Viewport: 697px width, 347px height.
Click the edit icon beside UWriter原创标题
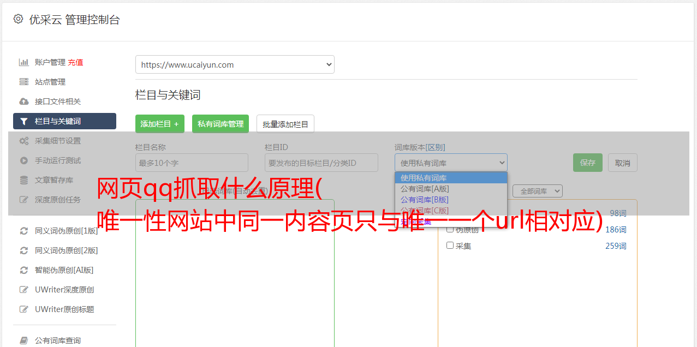23,309
